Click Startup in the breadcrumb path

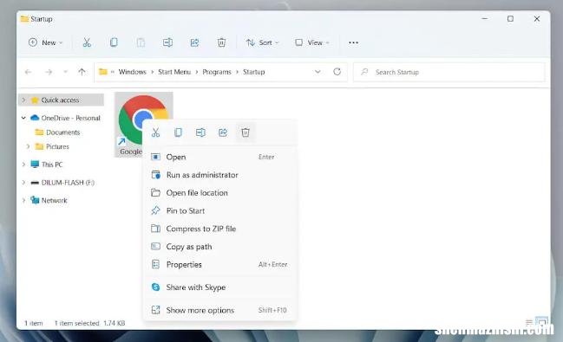click(254, 72)
